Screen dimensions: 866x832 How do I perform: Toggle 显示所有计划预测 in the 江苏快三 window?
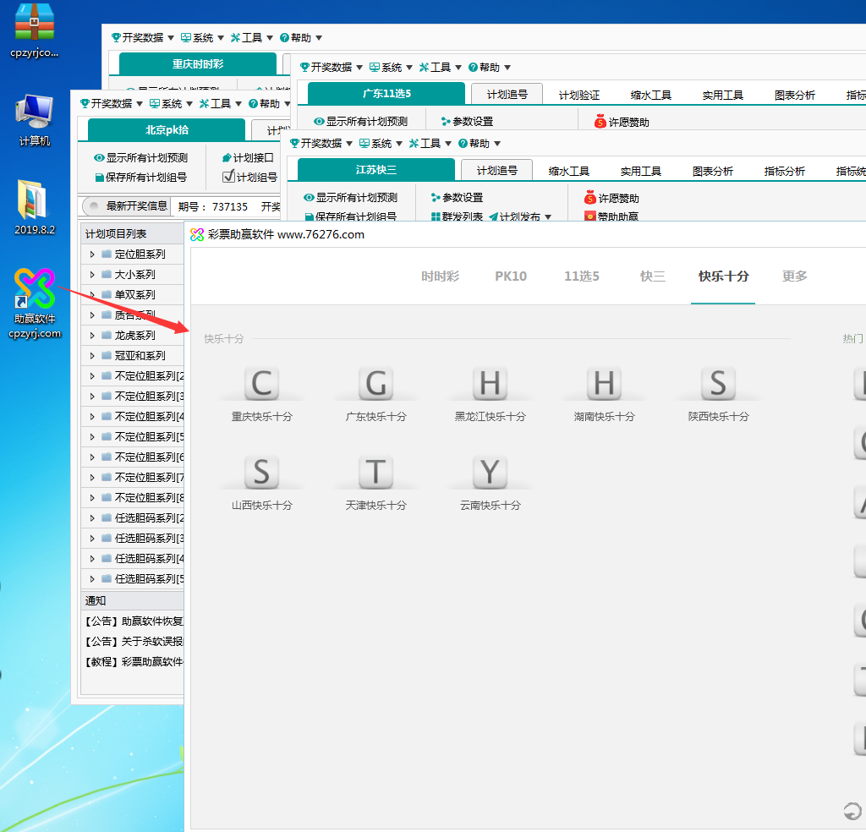351,198
